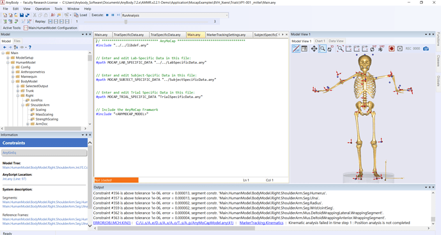Collapse the HumanModel tree node

point(8,62)
